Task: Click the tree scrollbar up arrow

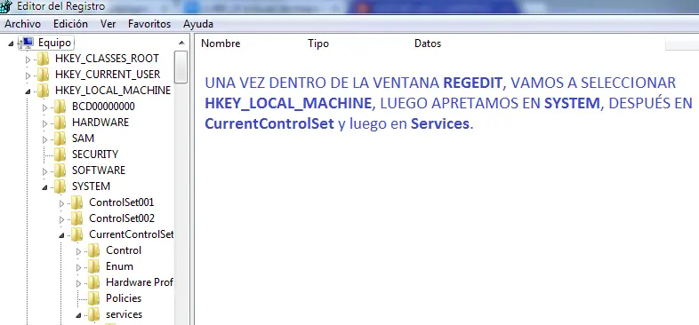Action: pyautogui.click(x=181, y=44)
